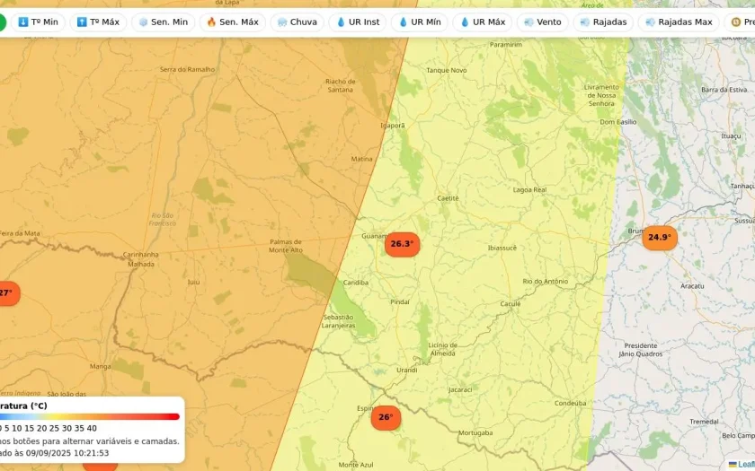This screenshot has height=471, width=755.
Task: Click the Rio do Antônio label
Action: click(546, 281)
